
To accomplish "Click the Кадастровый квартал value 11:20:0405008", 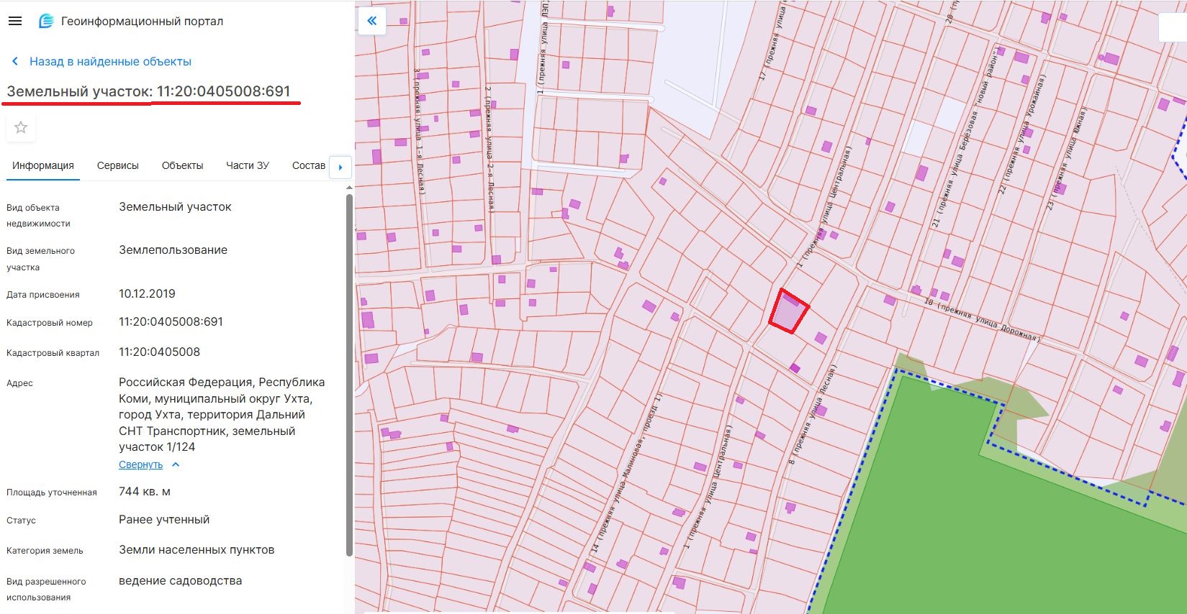I will tap(159, 352).
